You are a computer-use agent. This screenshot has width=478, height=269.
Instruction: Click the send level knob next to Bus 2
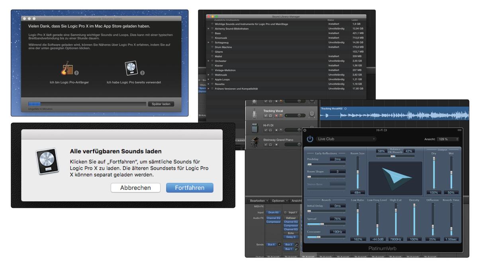click(297, 244)
